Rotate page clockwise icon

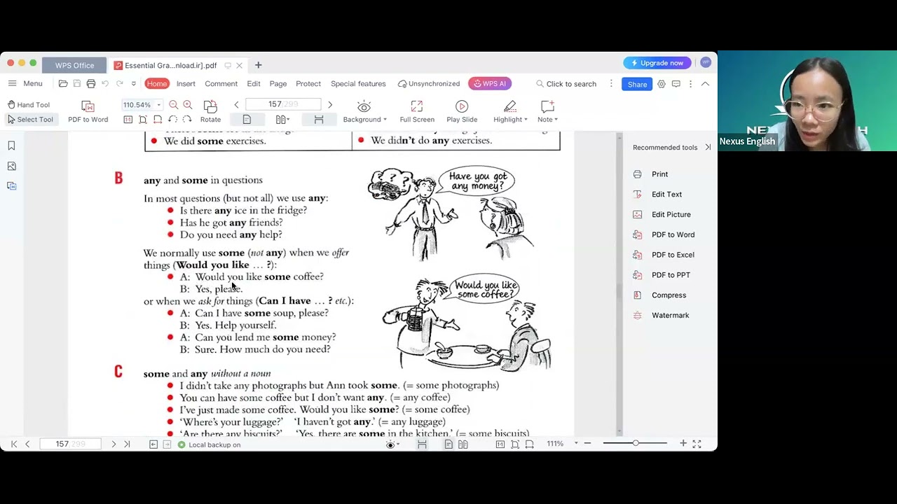click(187, 120)
